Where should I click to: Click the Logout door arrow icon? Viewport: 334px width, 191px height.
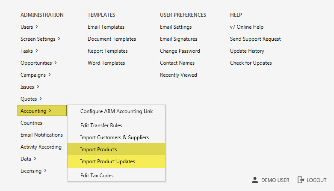point(301,180)
